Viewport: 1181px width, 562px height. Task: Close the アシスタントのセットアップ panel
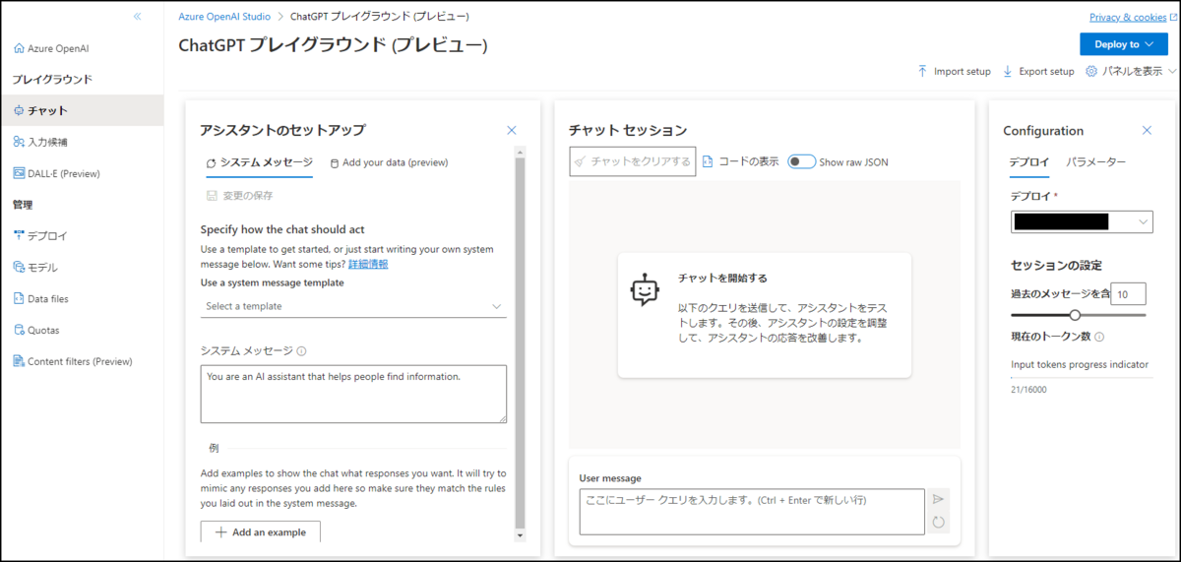(512, 130)
